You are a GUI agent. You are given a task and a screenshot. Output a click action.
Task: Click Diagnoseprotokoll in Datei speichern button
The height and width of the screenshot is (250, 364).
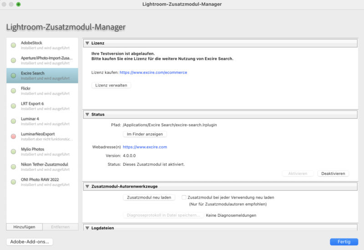(x=163, y=215)
